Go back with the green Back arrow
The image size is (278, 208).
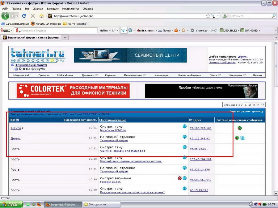tap(5, 16)
